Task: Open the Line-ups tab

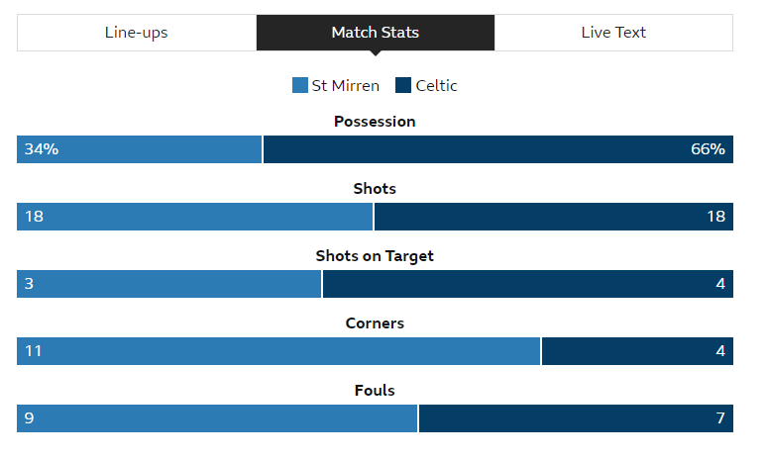Action: 137,33
